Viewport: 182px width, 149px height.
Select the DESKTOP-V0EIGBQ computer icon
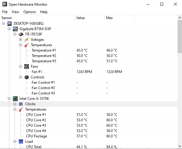[x=10, y=24]
